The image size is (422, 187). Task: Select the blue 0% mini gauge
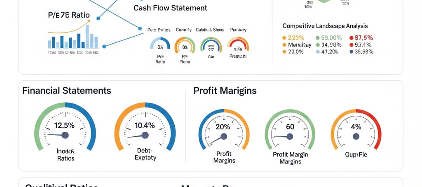click(x=160, y=44)
